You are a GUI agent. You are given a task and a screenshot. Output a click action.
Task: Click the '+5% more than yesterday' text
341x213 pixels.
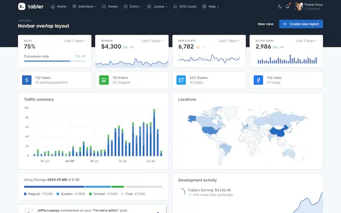coord(213,195)
